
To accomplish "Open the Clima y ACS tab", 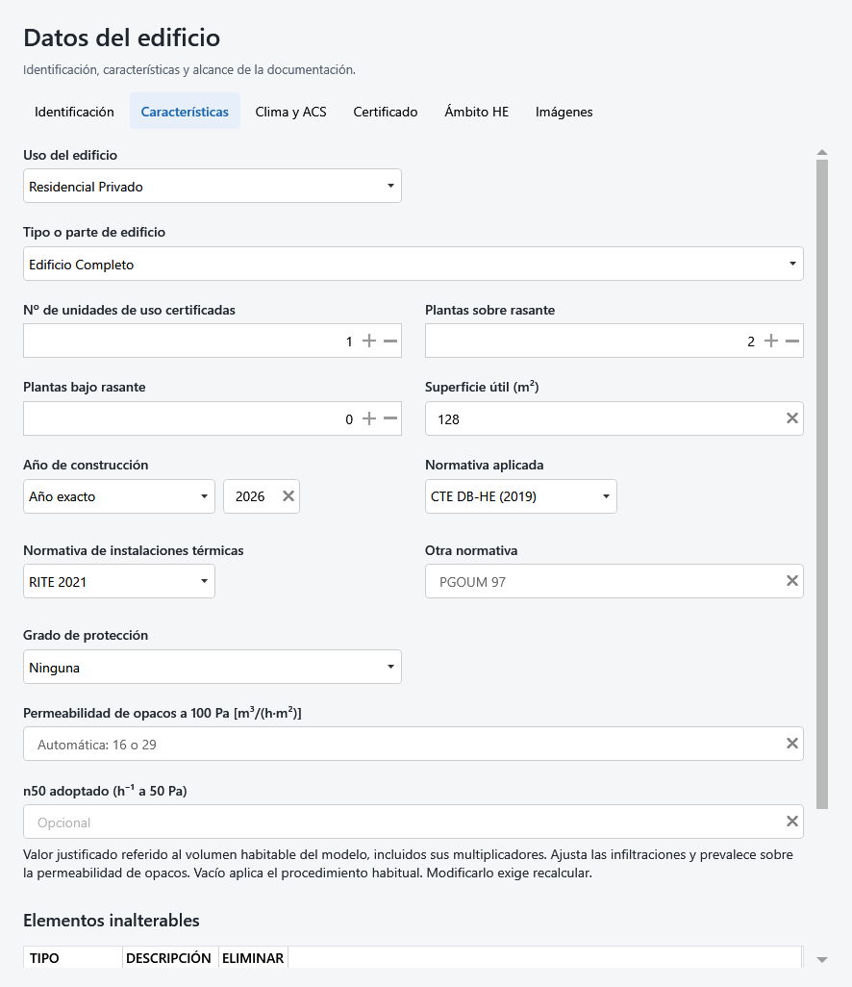I will [x=290, y=112].
